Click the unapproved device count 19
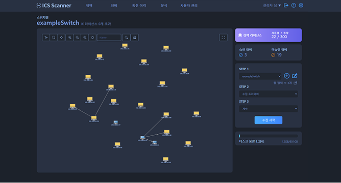The image size is (341, 183). 279,55
